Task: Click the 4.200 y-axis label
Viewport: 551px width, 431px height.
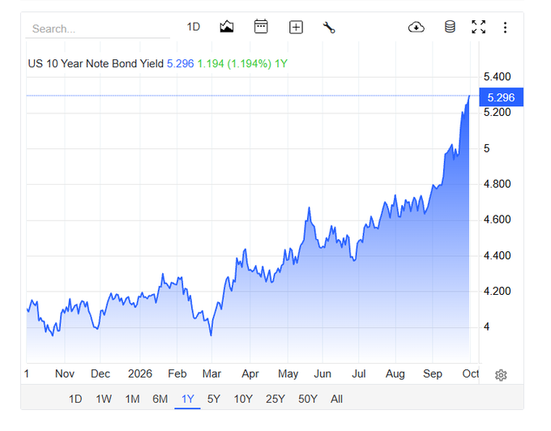Action: click(497, 291)
